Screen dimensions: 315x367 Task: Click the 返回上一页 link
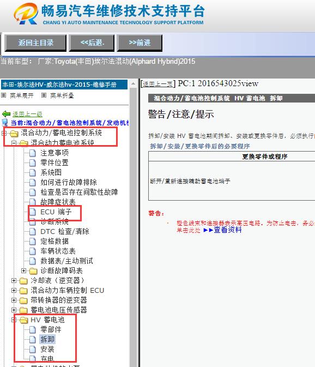click(157, 84)
